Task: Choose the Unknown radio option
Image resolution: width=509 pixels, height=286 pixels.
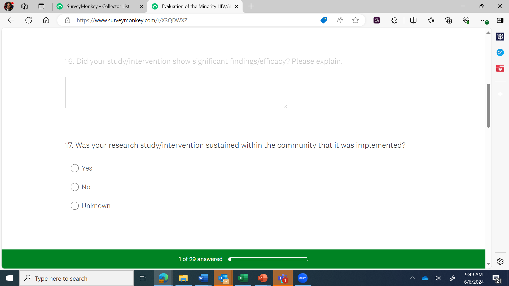Action: click(x=75, y=206)
